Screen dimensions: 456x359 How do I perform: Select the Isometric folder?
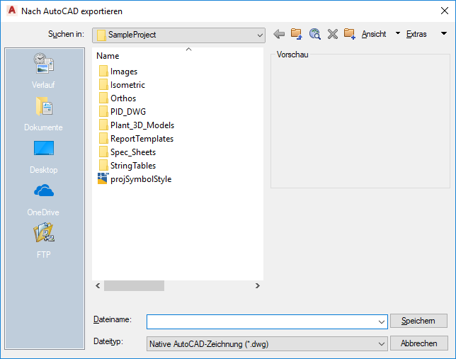coord(122,85)
